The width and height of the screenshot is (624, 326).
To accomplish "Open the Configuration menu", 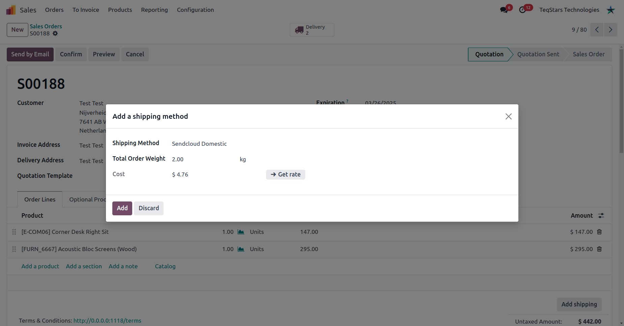I will pos(195,10).
